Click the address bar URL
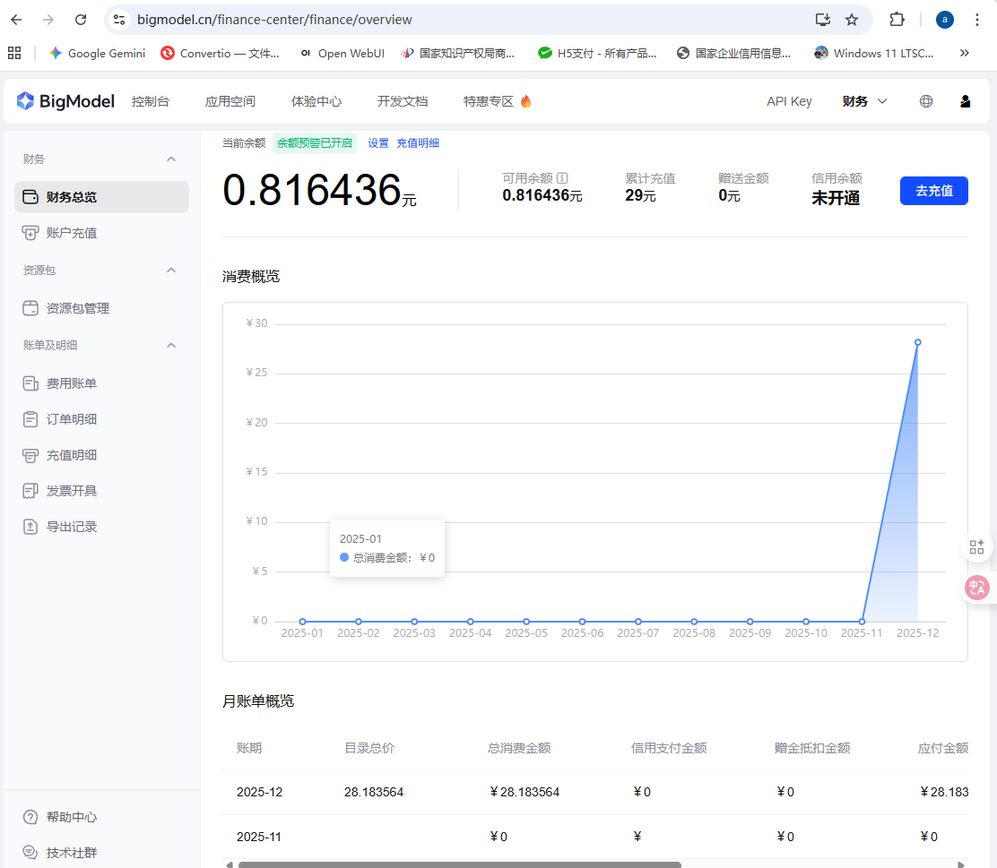This screenshot has height=868, width=997. click(274, 20)
